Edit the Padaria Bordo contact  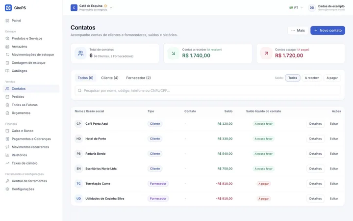334,154
